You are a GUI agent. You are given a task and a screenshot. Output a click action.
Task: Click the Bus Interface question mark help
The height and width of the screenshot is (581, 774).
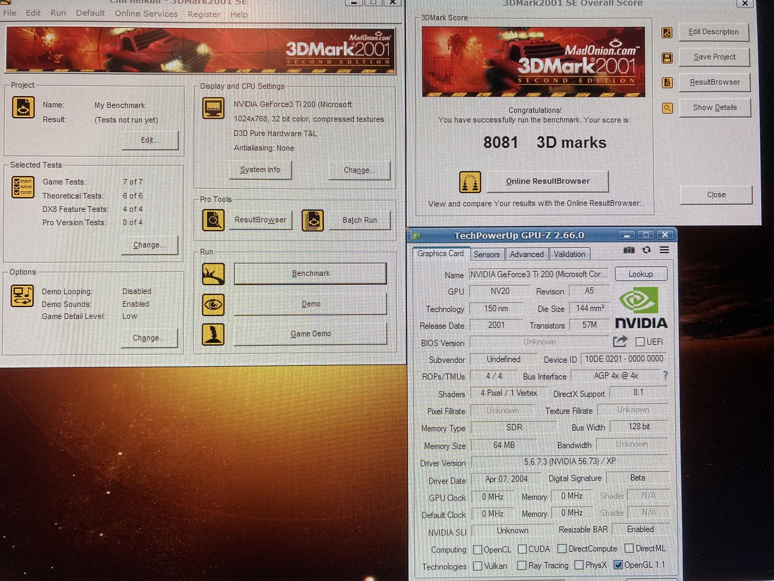666,375
